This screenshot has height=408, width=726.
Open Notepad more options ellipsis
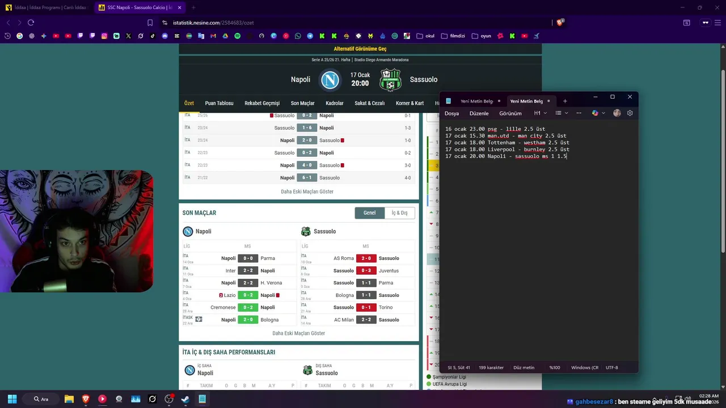(x=579, y=113)
